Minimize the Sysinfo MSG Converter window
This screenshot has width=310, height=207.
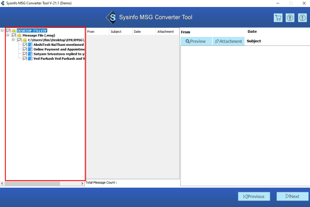point(278,3)
